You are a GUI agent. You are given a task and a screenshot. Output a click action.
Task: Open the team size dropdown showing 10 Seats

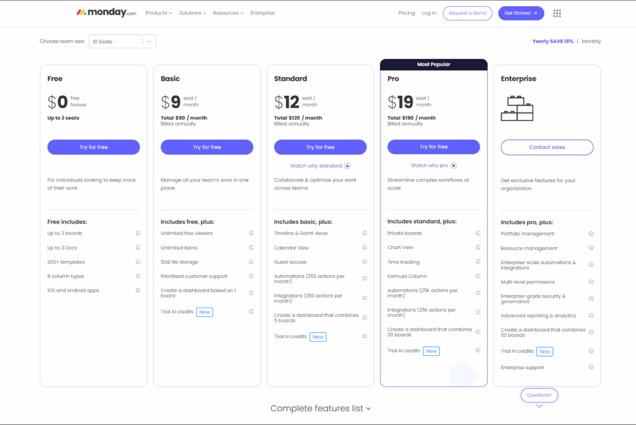pyautogui.click(x=122, y=42)
